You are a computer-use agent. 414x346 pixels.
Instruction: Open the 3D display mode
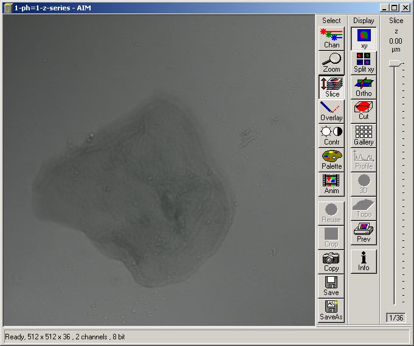pyautogui.click(x=364, y=185)
